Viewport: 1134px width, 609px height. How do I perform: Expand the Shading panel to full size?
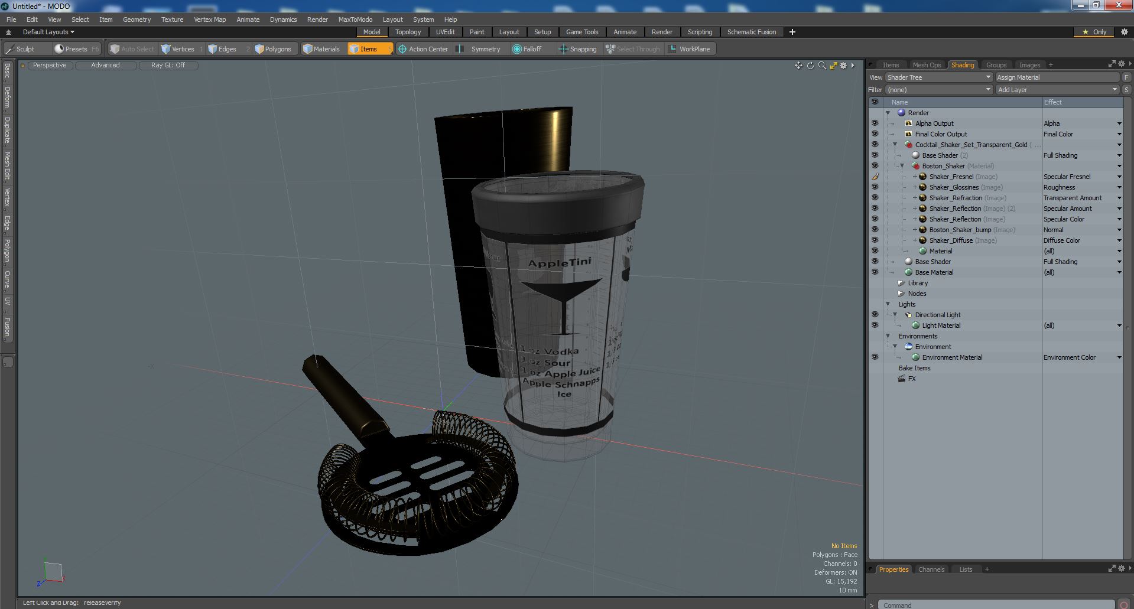point(1112,64)
